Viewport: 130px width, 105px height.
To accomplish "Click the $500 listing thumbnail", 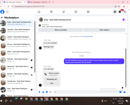I will tap(40, 25).
